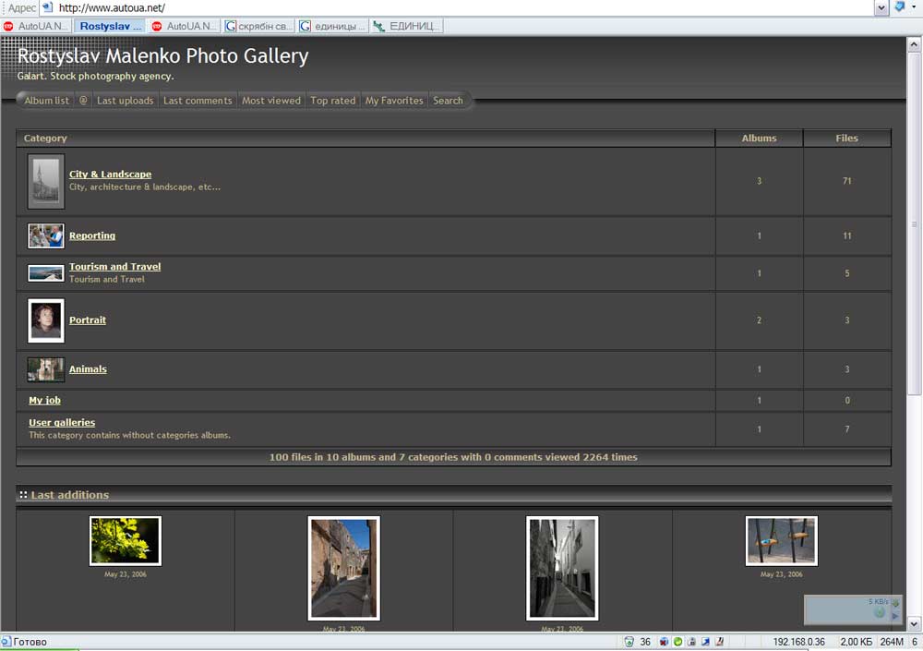Click the blue arrow icon in status bar

pyautogui.click(x=705, y=642)
